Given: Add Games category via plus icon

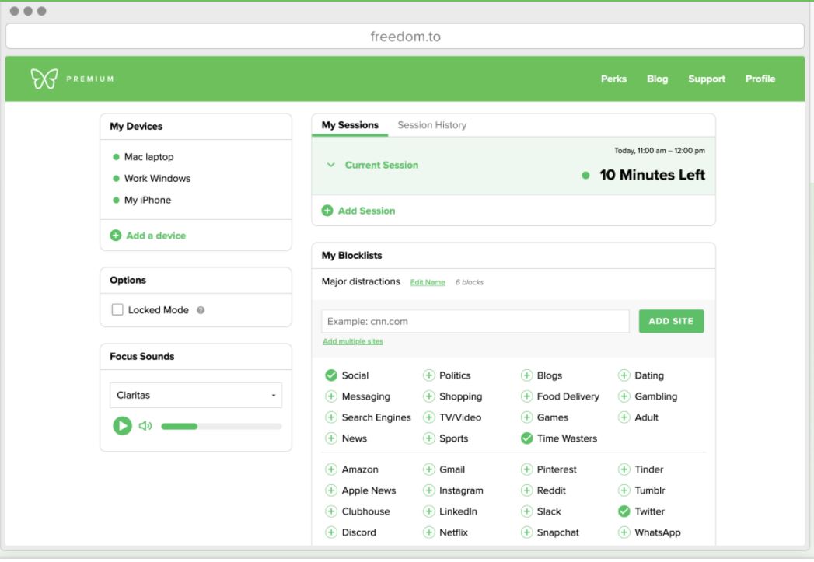Looking at the screenshot, I should [x=526, y=417].
